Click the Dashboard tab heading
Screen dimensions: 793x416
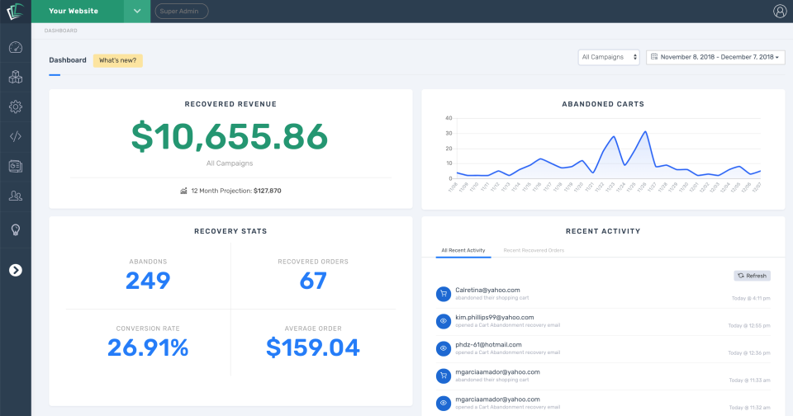67,60
